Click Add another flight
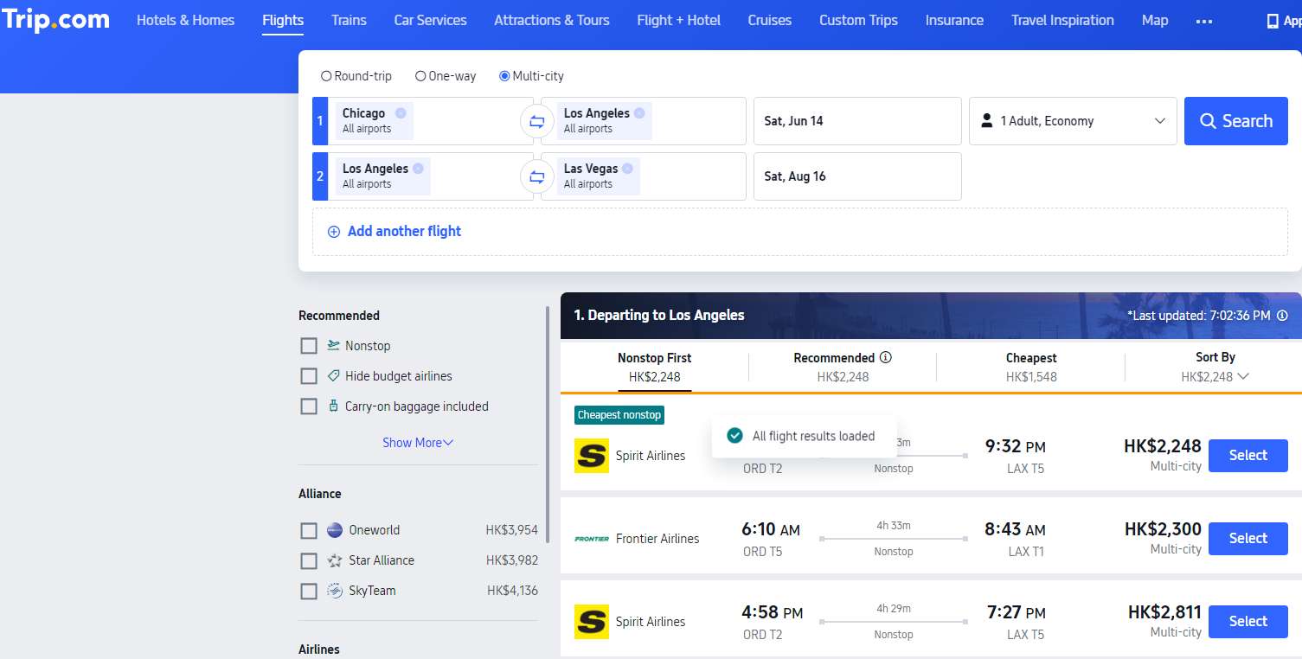The image size is (1302, 659). (393, 231)
